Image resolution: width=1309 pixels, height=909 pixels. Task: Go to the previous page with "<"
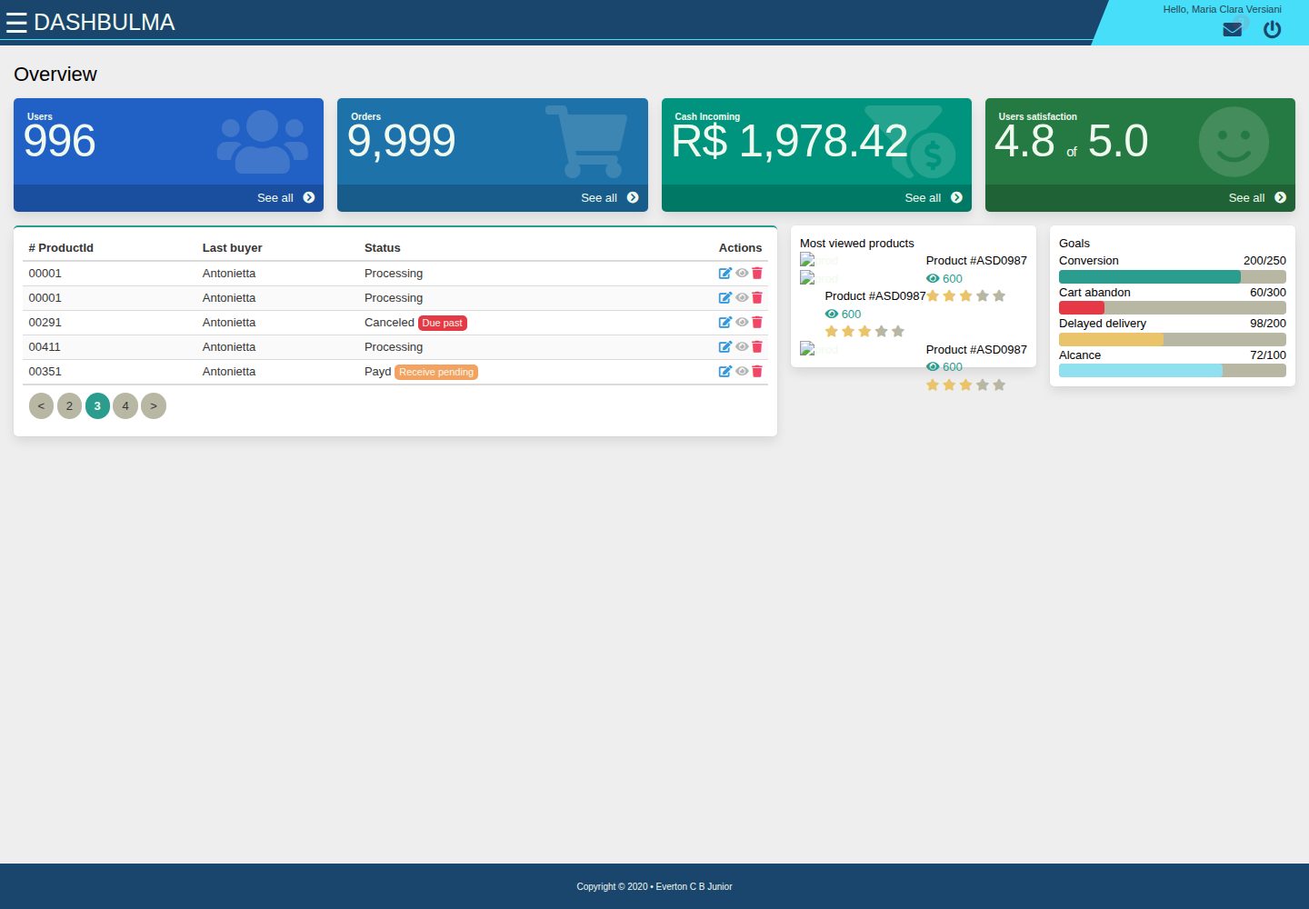41,406
